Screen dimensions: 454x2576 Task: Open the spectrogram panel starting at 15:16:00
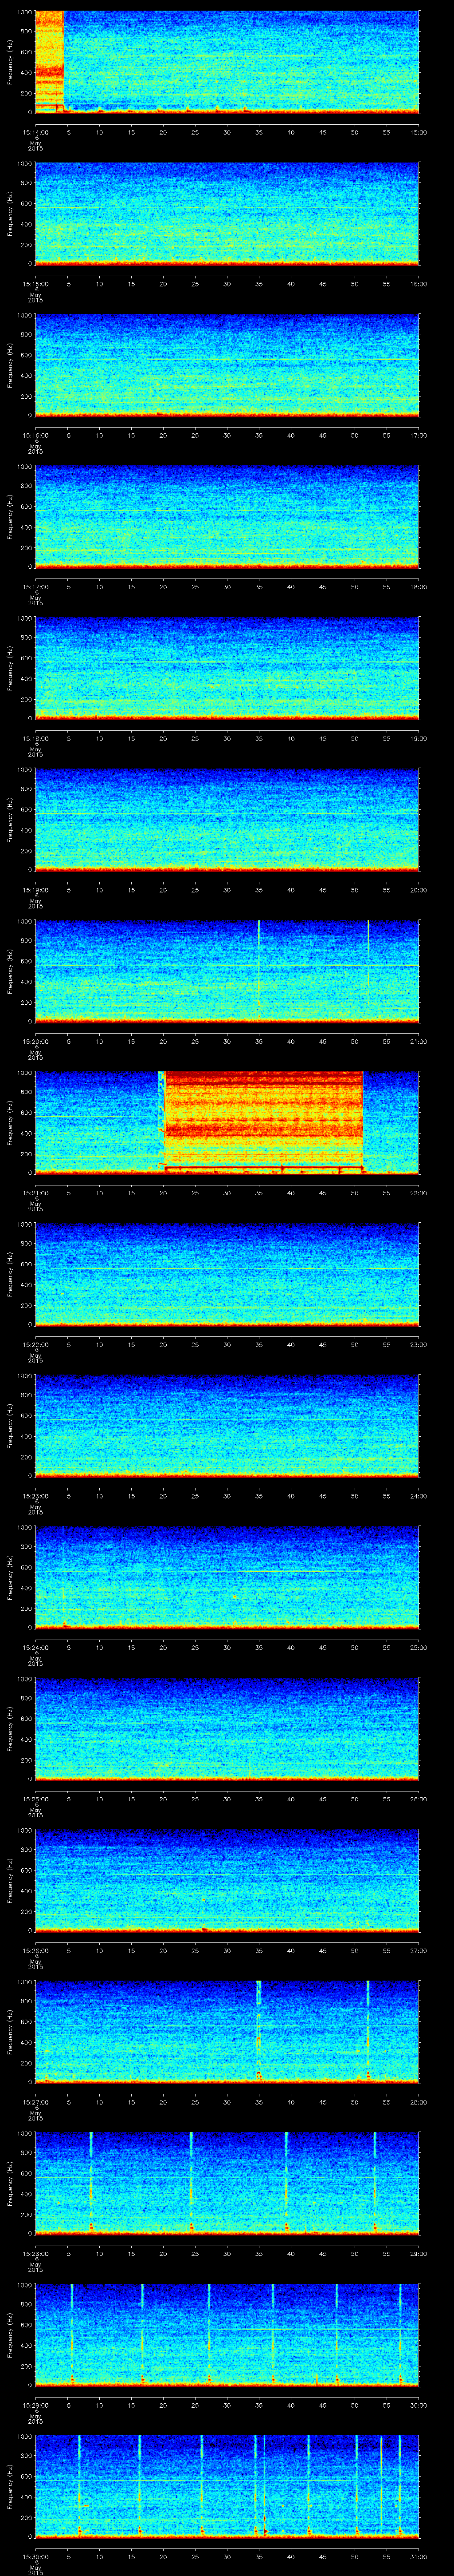point(227,365)
